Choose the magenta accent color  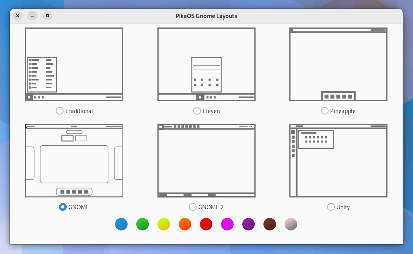tap(227, 224)
